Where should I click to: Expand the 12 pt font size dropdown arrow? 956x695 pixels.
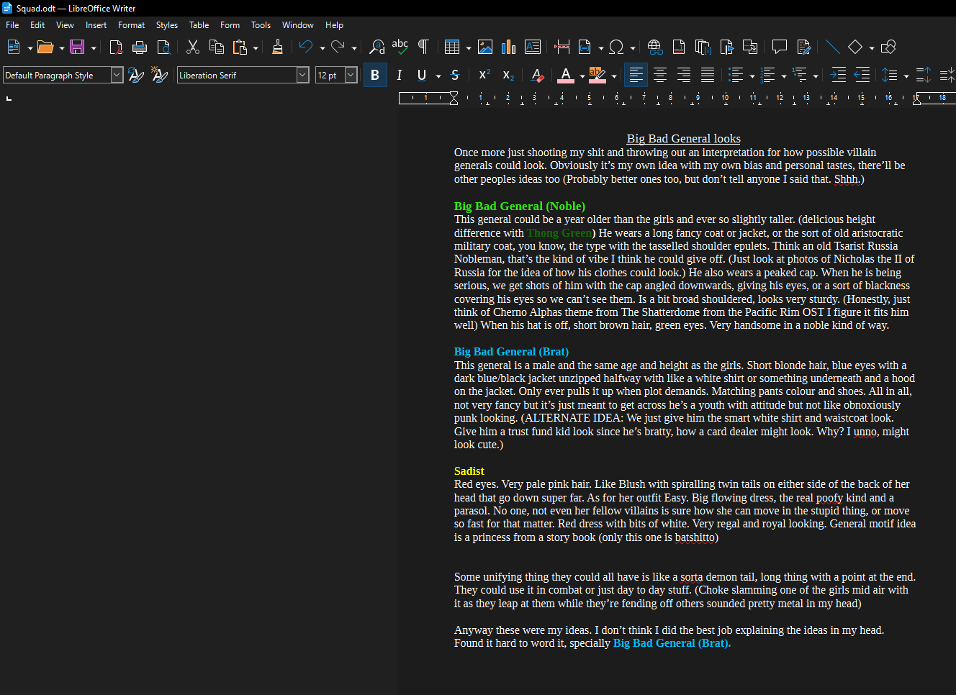point(351,75)
